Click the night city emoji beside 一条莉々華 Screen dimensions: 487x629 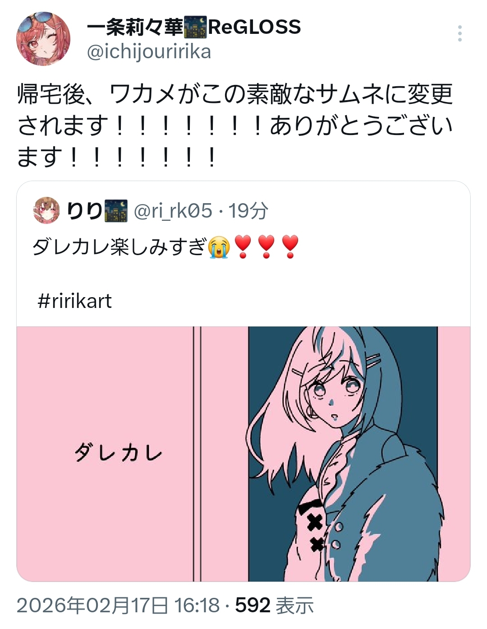195,27
